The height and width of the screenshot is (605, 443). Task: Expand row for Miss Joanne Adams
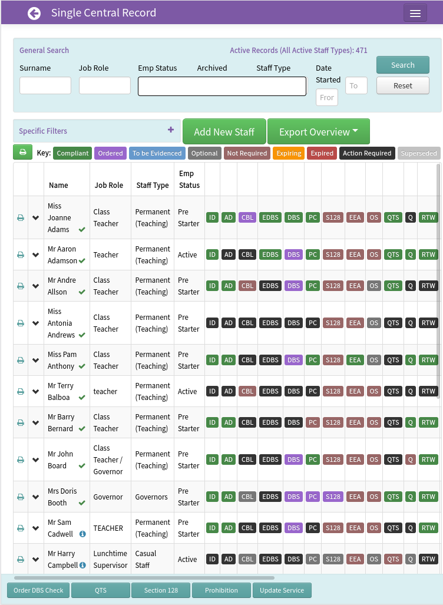coord(35,218)
